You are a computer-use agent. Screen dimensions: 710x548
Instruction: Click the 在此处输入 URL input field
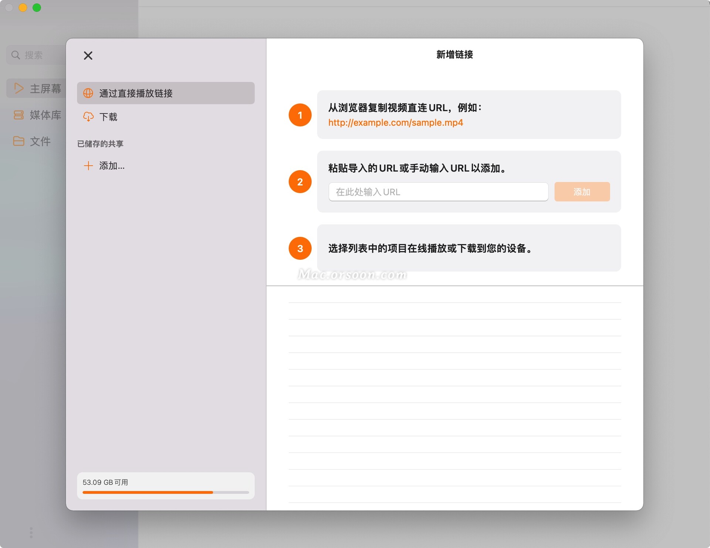438,192
